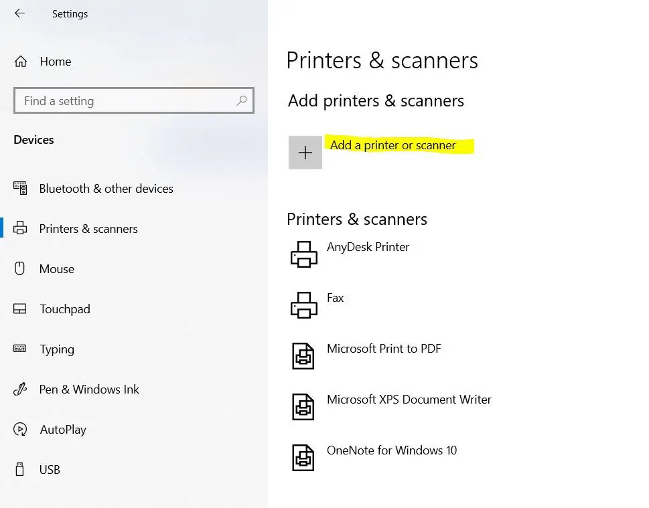The height and width of the screenshot is (508, 649).
Task: Click the Microsoft XPS Document Writer icon
Action: (303, 407)
